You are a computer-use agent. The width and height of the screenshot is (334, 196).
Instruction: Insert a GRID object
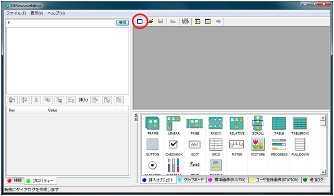pos(216,147)
